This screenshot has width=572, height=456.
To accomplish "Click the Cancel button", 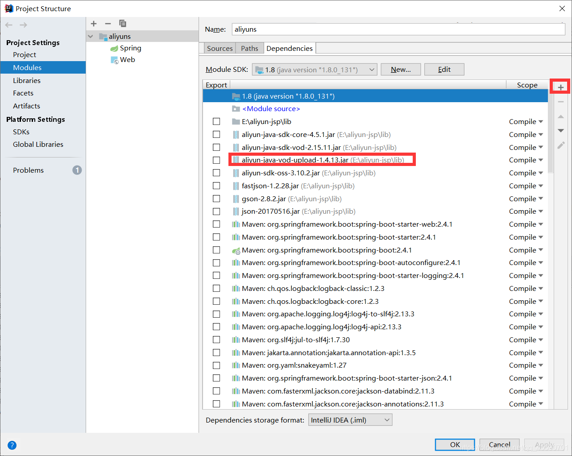I will click(499, 444).
